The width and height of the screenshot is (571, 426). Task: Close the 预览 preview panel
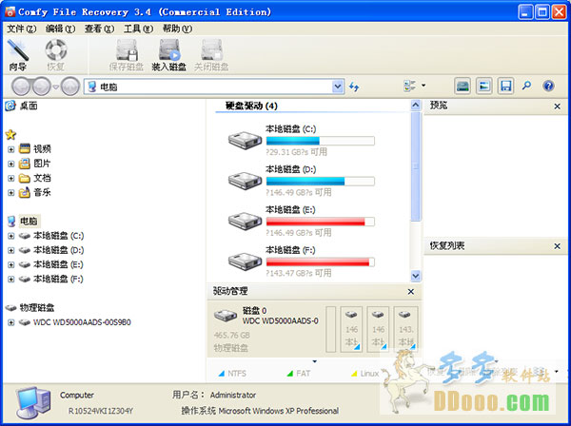pos(557,106)
